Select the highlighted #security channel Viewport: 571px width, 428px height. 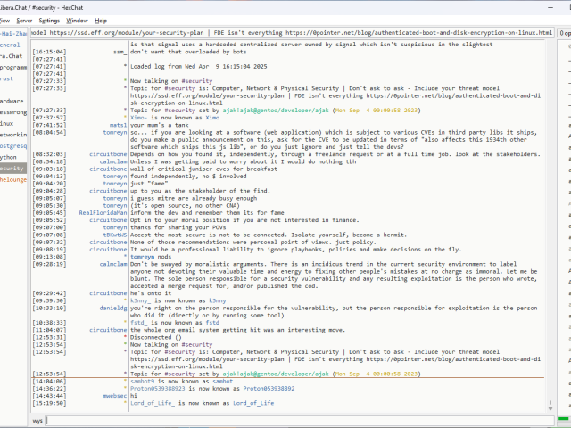tap(12, 168)
